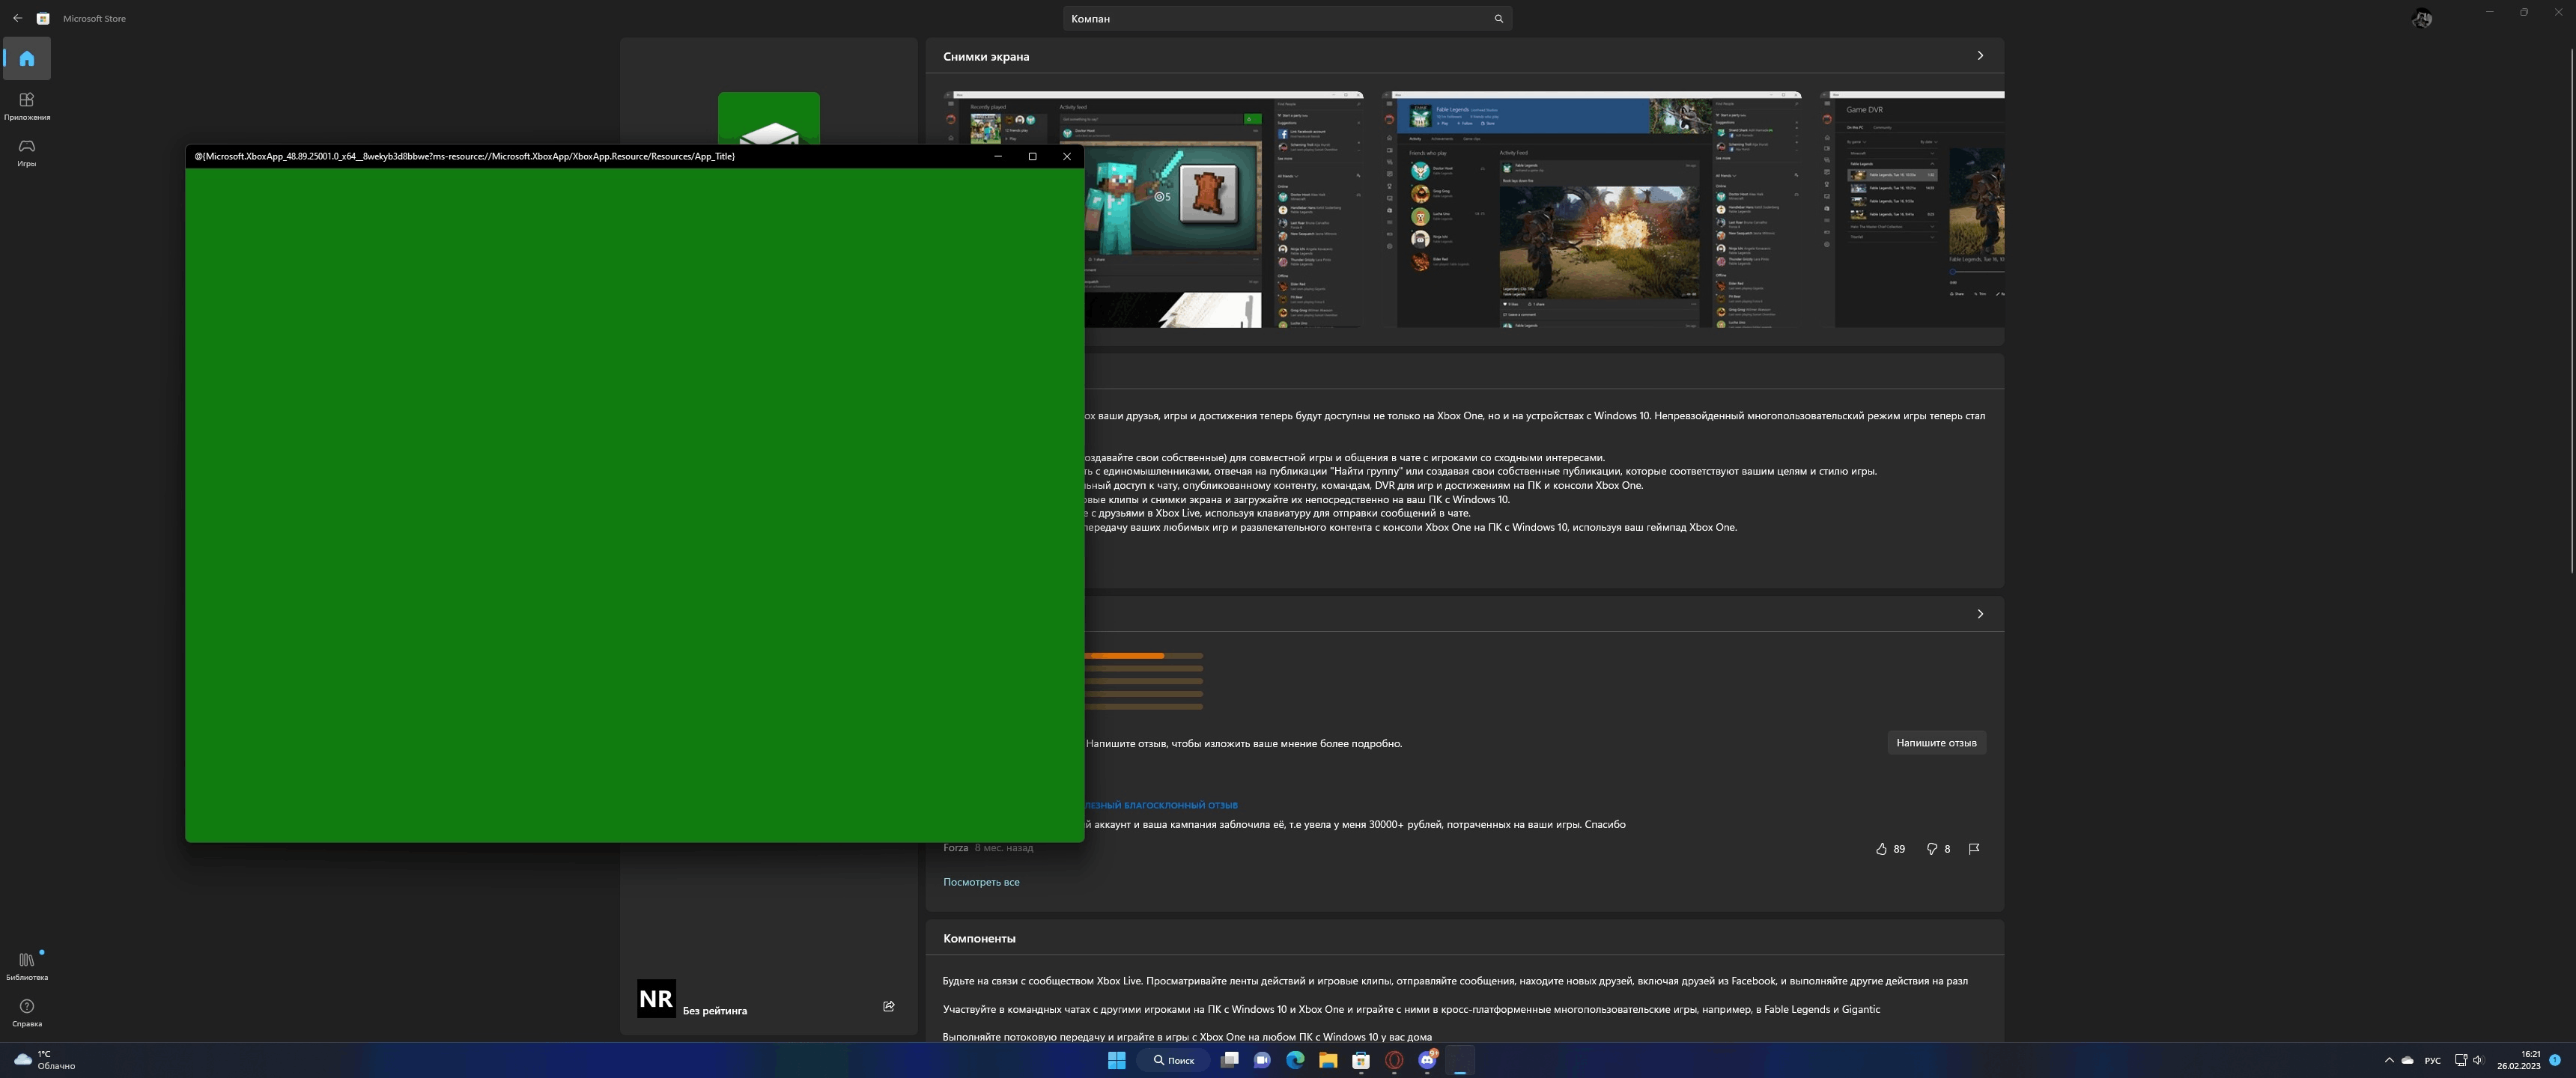Close the XboxApp green window
Screen dimensions: 2576x1078
(1067, 156)
